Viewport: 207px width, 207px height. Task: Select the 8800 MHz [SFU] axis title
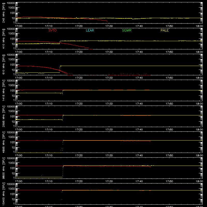[x=3, y=168]
